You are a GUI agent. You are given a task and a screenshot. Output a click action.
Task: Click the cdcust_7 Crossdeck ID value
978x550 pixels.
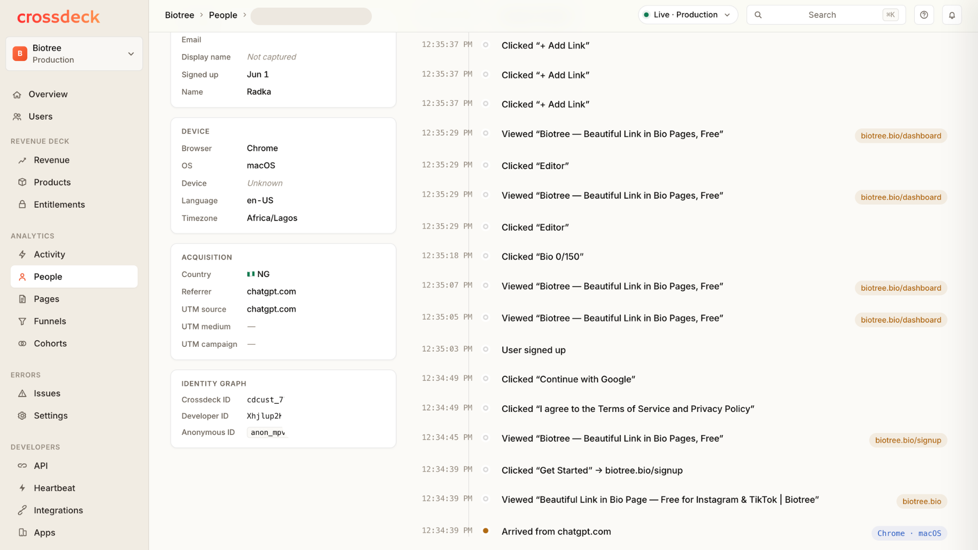tap(265, 400)
